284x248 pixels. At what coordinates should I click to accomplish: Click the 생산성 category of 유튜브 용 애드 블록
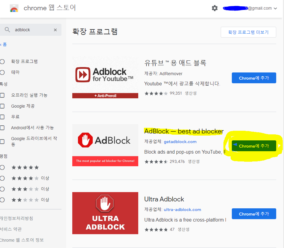pyautogui.click(x=191, y=93)
